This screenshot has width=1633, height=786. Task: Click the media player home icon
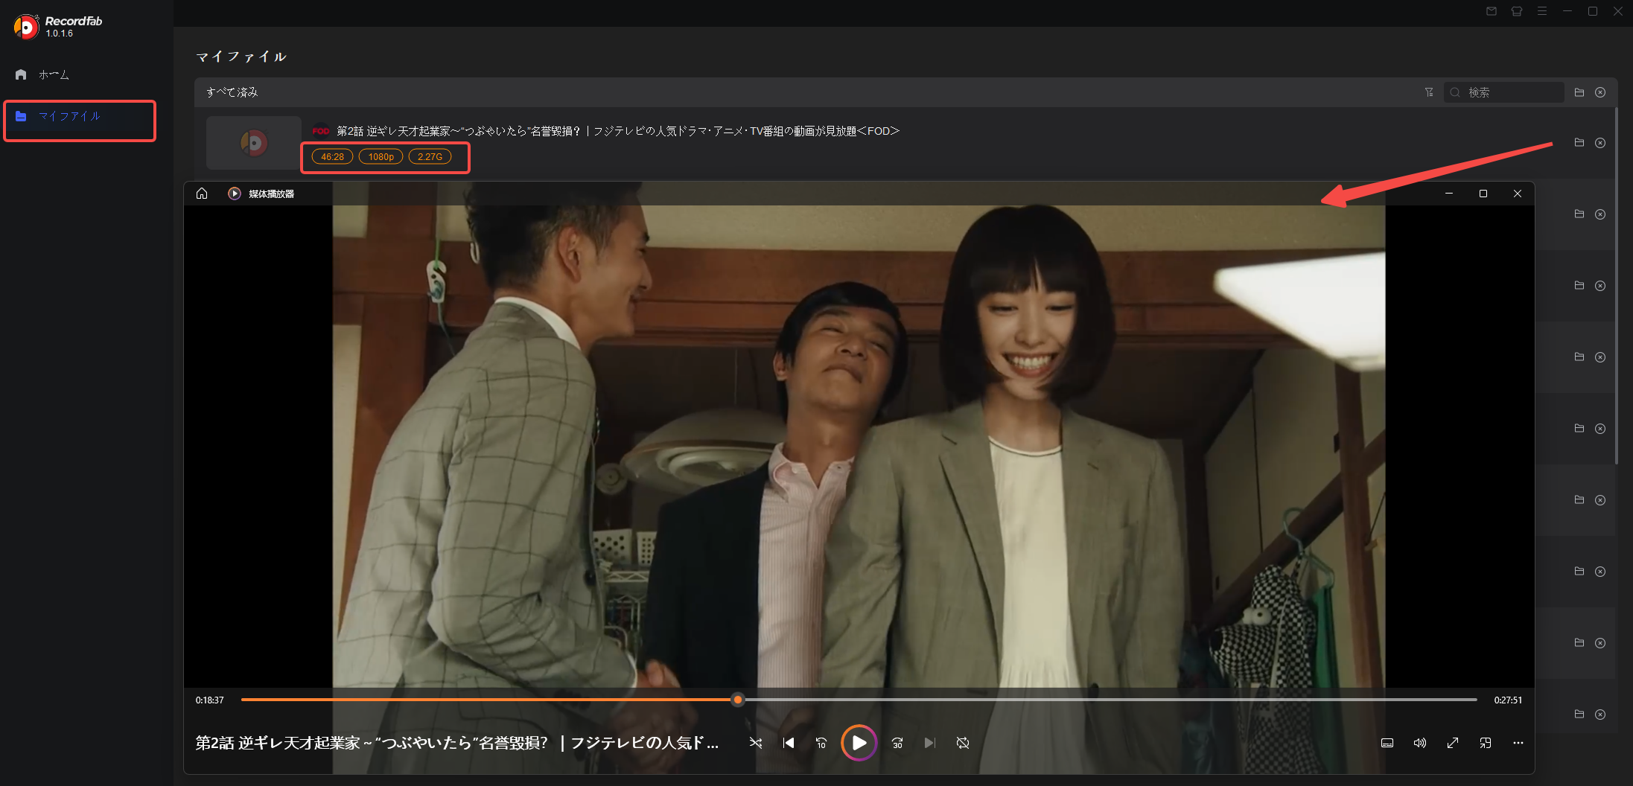pos(202,194)
